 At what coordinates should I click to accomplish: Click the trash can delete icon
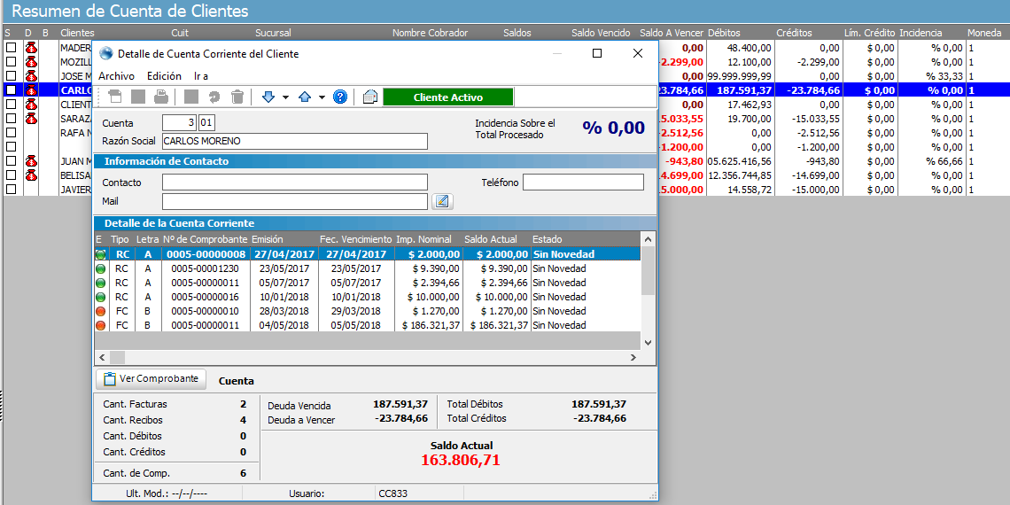237,97
